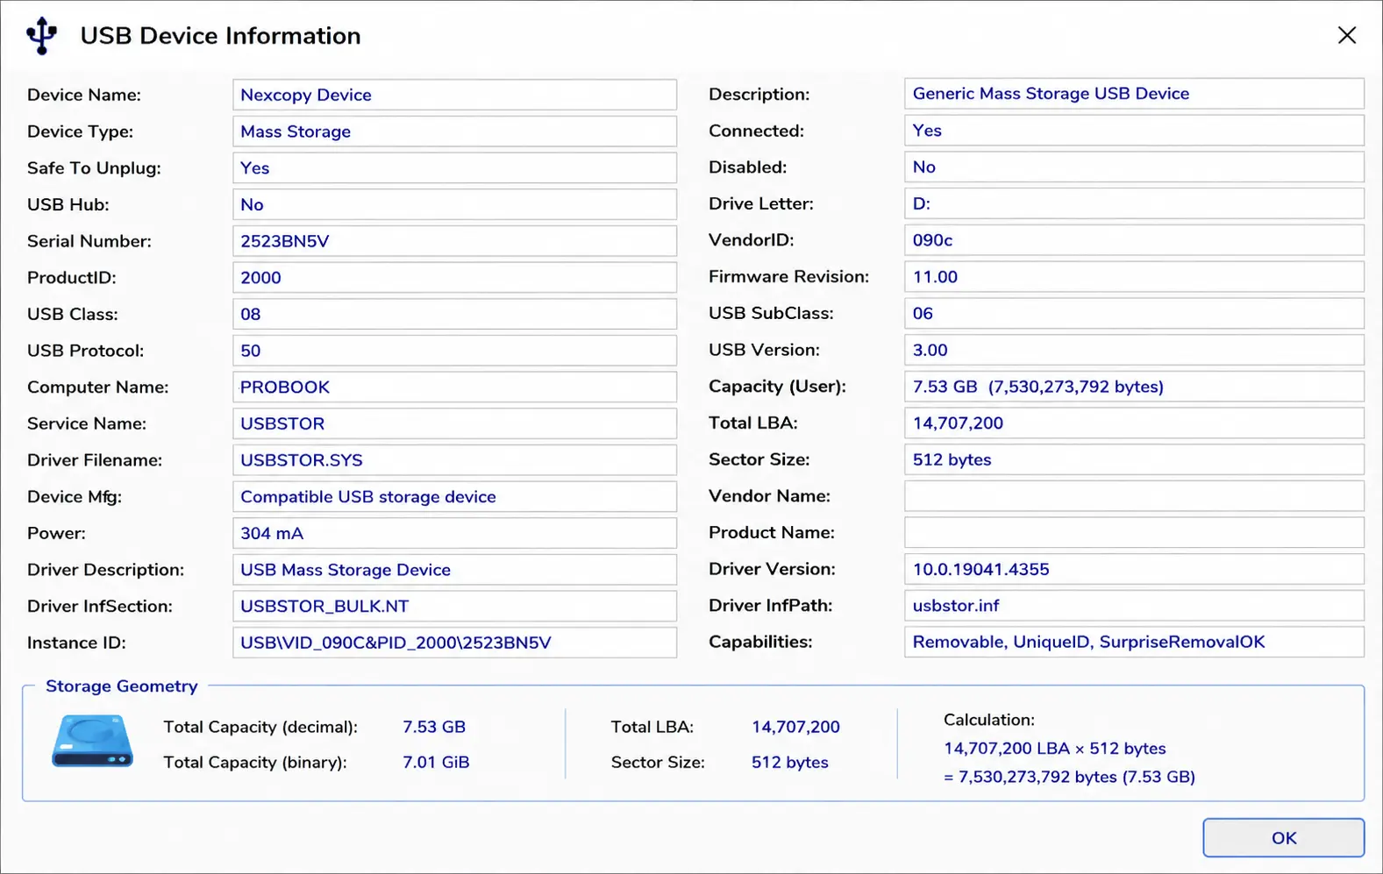Click the Total LBA field in upper section
Viewport: 1383px width, 874px height.
tap(1134, 423)
